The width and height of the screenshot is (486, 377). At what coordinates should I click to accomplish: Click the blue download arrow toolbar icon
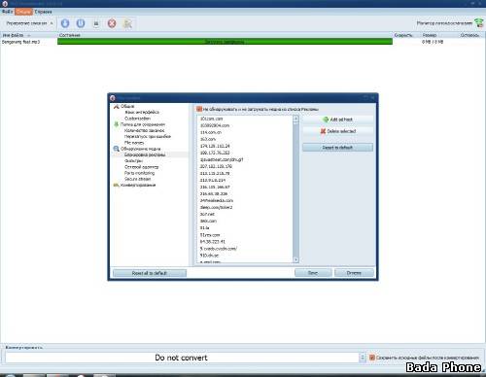(65, 23)
